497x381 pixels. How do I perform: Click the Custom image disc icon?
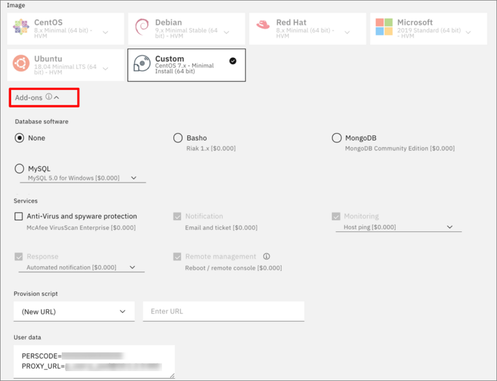point(142,64)
